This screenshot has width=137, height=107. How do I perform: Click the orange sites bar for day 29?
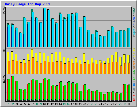point(121,70)
